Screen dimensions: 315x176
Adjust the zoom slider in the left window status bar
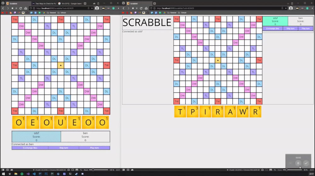pos(98,170)
